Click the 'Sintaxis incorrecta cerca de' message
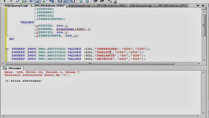The image size is (209, 118). click(37, 75)
